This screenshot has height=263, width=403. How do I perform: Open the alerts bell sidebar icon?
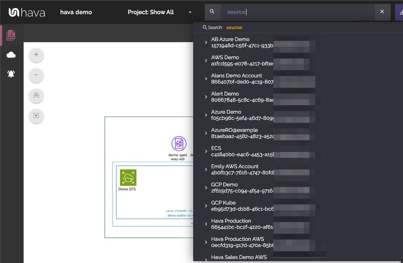click(x=11, y=74)
